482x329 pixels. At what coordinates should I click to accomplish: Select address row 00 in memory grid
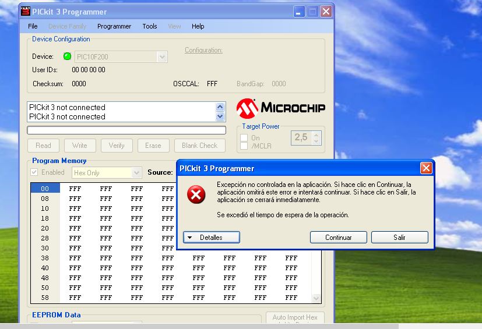[x=45, y=189]
